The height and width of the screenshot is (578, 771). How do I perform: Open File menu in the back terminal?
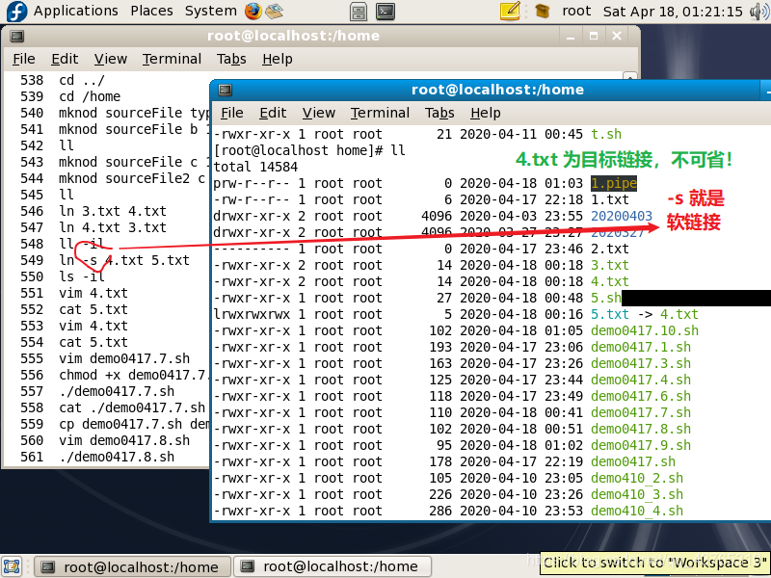23,59
